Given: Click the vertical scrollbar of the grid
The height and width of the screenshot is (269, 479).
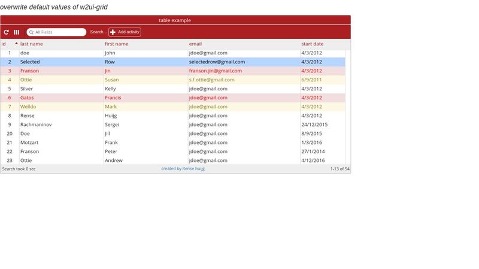Looking at the screenshot, I should tap(348, 106).
